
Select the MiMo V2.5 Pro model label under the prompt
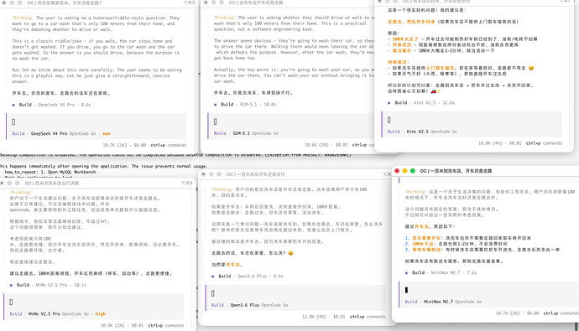[x=44, y=313]
